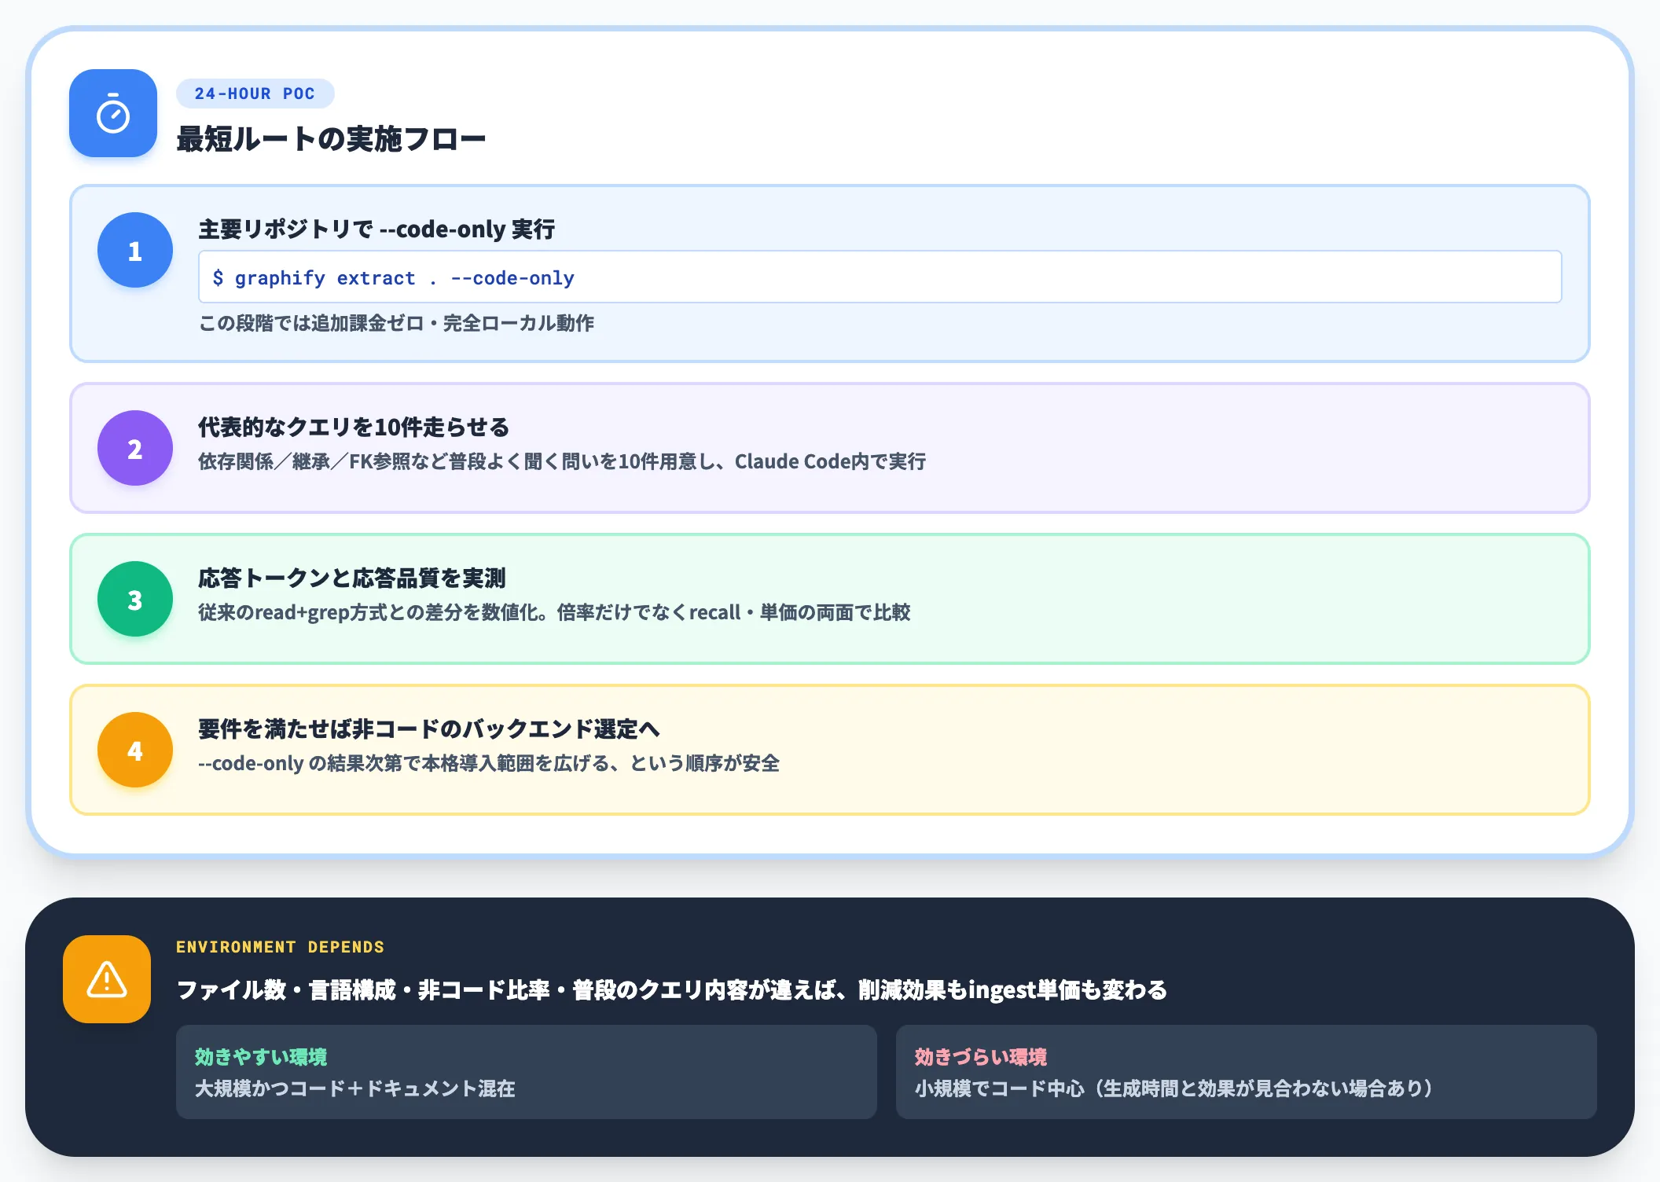Click the graphify extract command box

[880, 277]
